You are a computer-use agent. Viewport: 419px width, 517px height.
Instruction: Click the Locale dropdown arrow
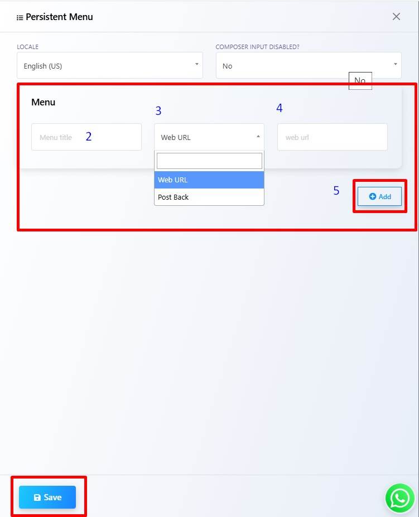point(196,64)
